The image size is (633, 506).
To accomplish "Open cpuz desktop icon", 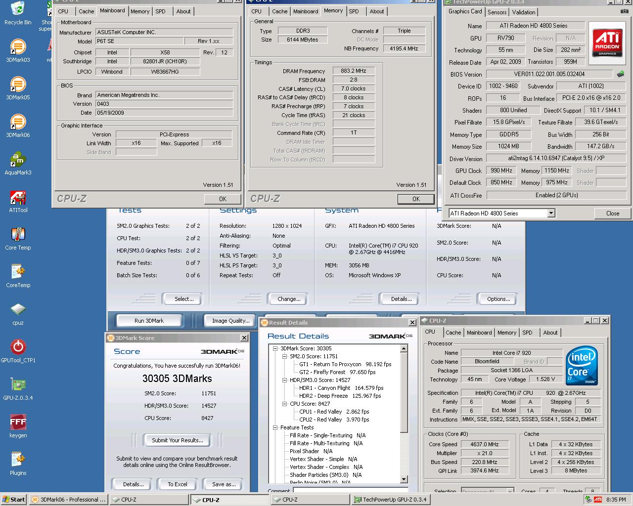I will pyautogui.click(x=18, y=314).
